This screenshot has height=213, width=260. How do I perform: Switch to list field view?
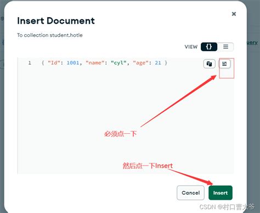tap(225, 47)
